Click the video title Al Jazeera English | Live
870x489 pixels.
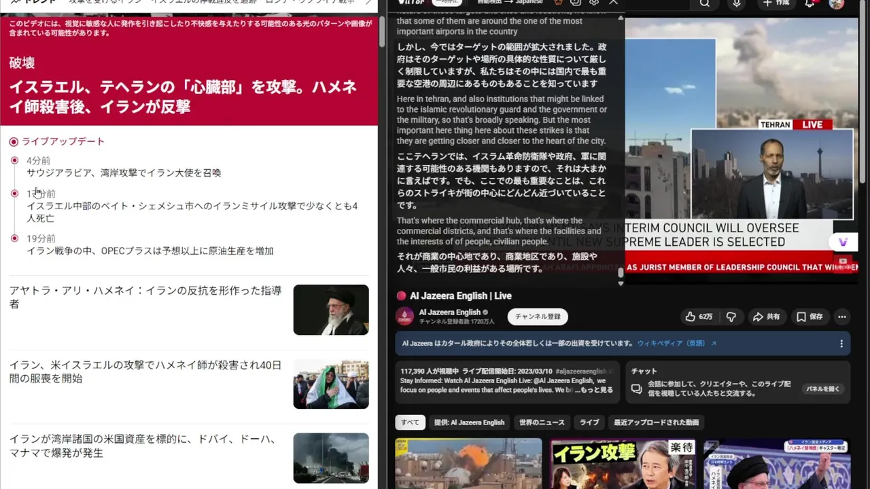point(461,295)
